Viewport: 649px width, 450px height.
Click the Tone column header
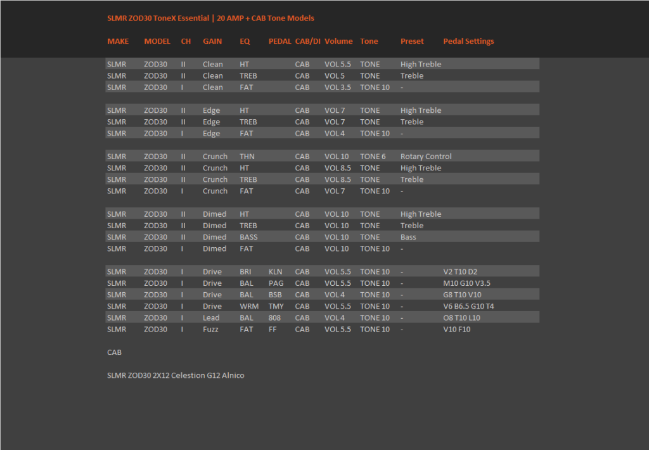(369, 41)
